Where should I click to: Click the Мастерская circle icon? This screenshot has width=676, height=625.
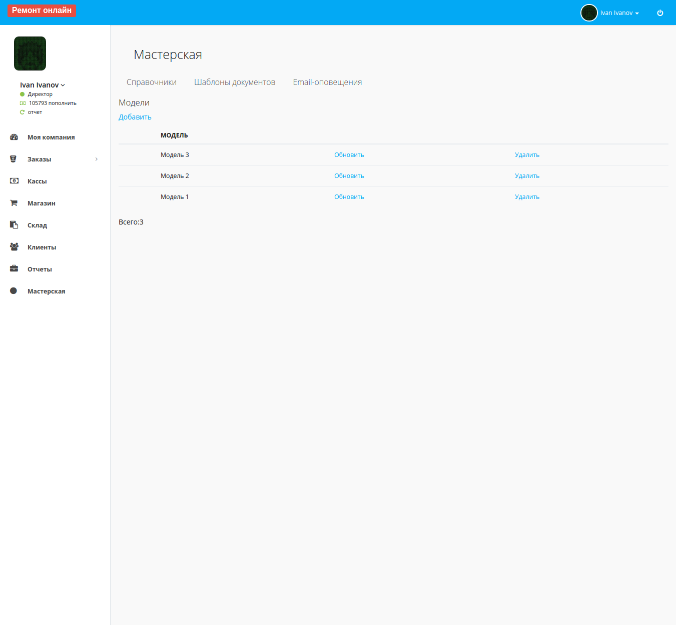point(14,290)
